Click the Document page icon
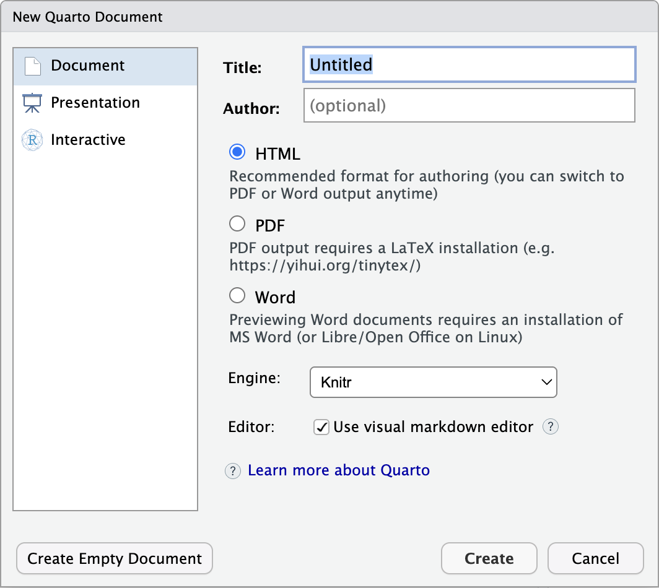 pos(32,64)
